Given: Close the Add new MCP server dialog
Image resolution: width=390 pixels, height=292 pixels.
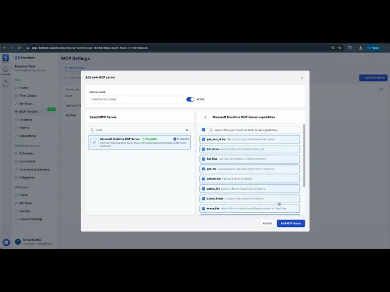Looking at the screenshot, I should point(302,78).
